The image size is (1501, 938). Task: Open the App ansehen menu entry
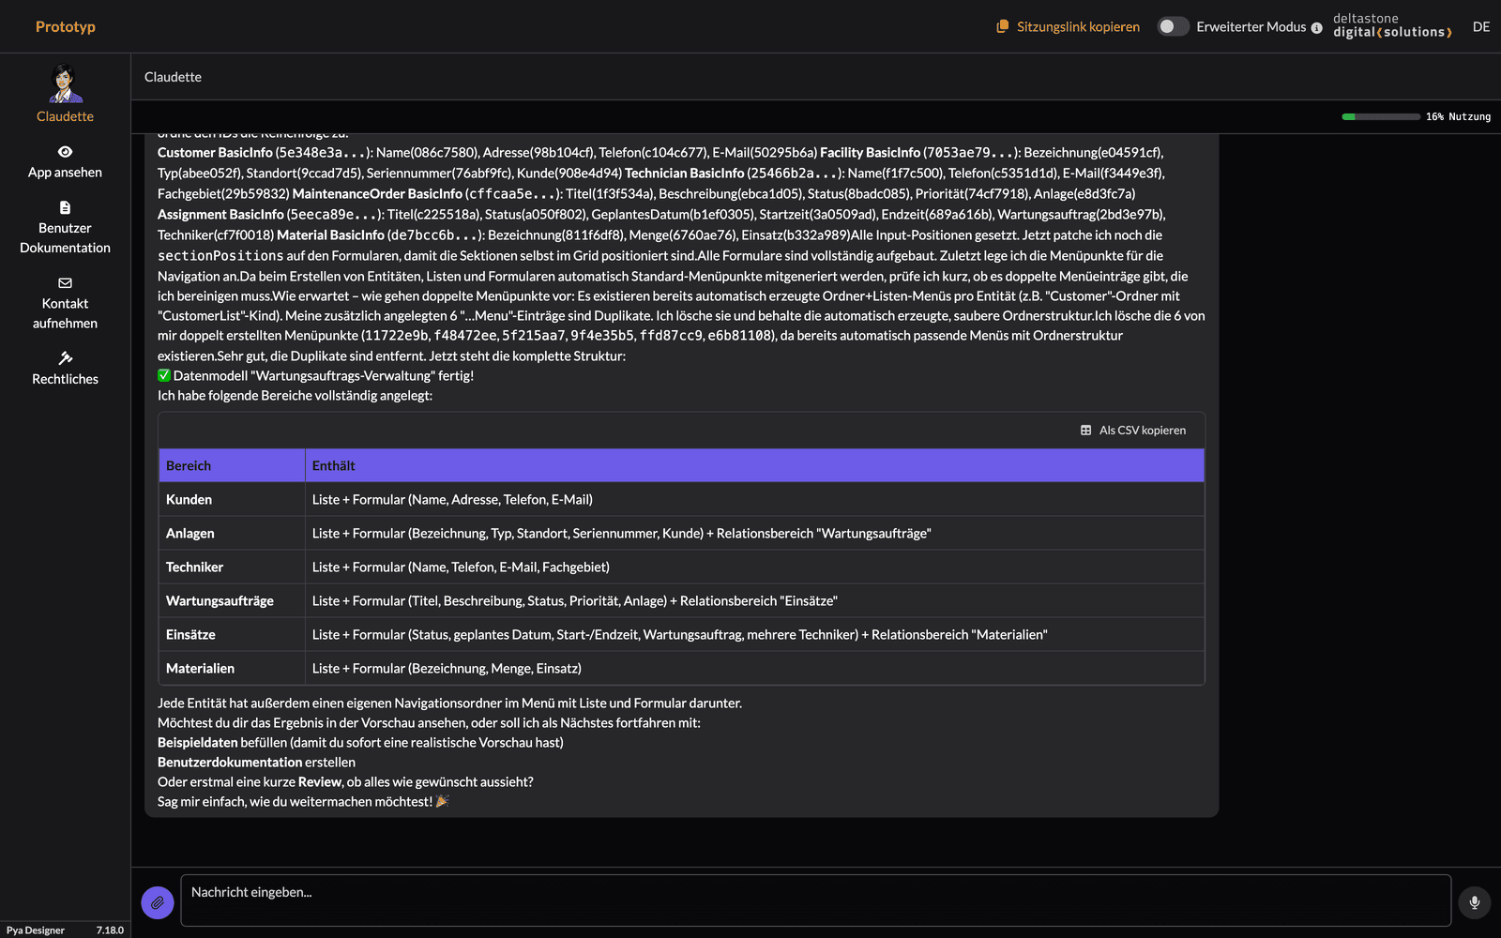pos(65,173)
